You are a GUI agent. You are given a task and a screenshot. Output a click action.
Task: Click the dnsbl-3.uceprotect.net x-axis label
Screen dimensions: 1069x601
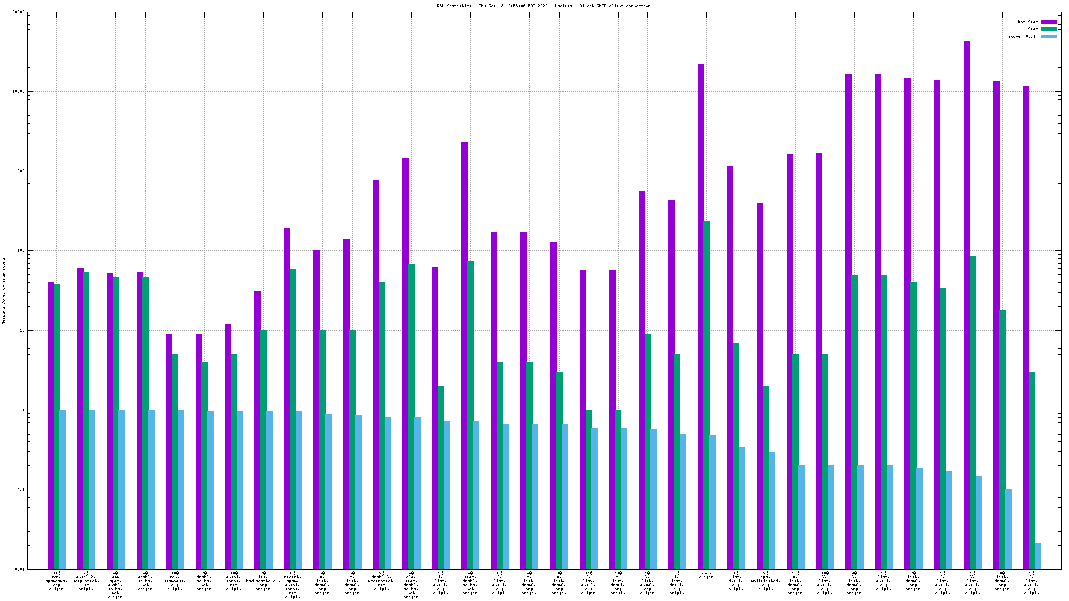pos(382,581)
